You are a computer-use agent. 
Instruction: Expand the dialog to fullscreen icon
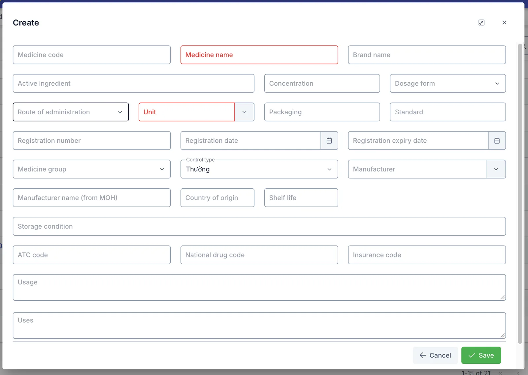(x=481, y=22)
